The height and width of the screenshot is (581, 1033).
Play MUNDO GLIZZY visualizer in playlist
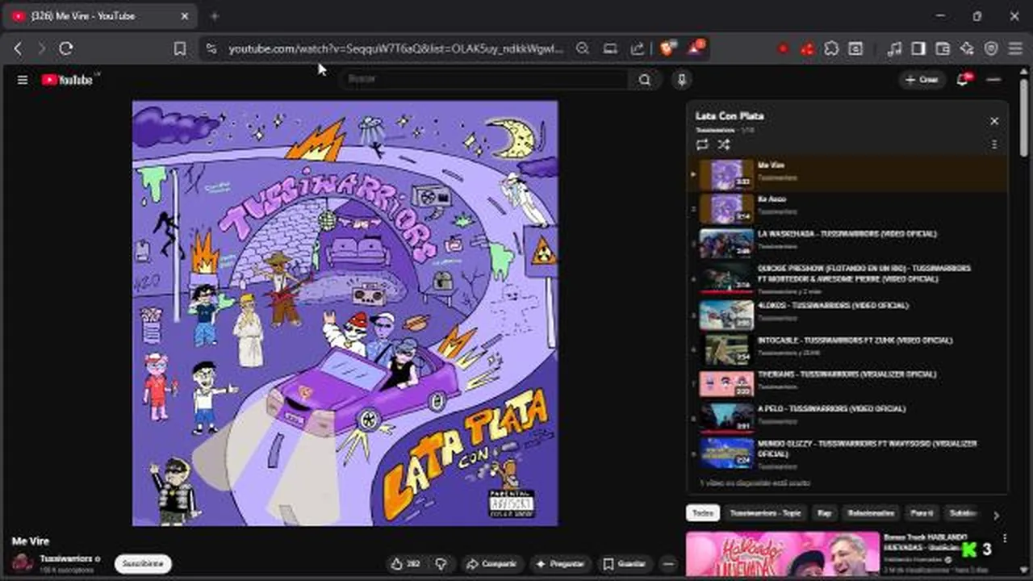click(847, 453)
